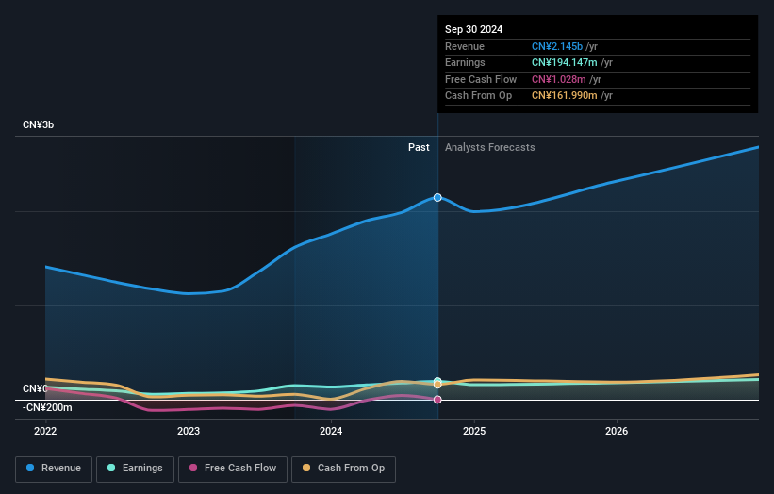Viewport: 774px width, 494px height.
Task: Click the pink Free Cash Flow marker dot
Action: (437, 400)
